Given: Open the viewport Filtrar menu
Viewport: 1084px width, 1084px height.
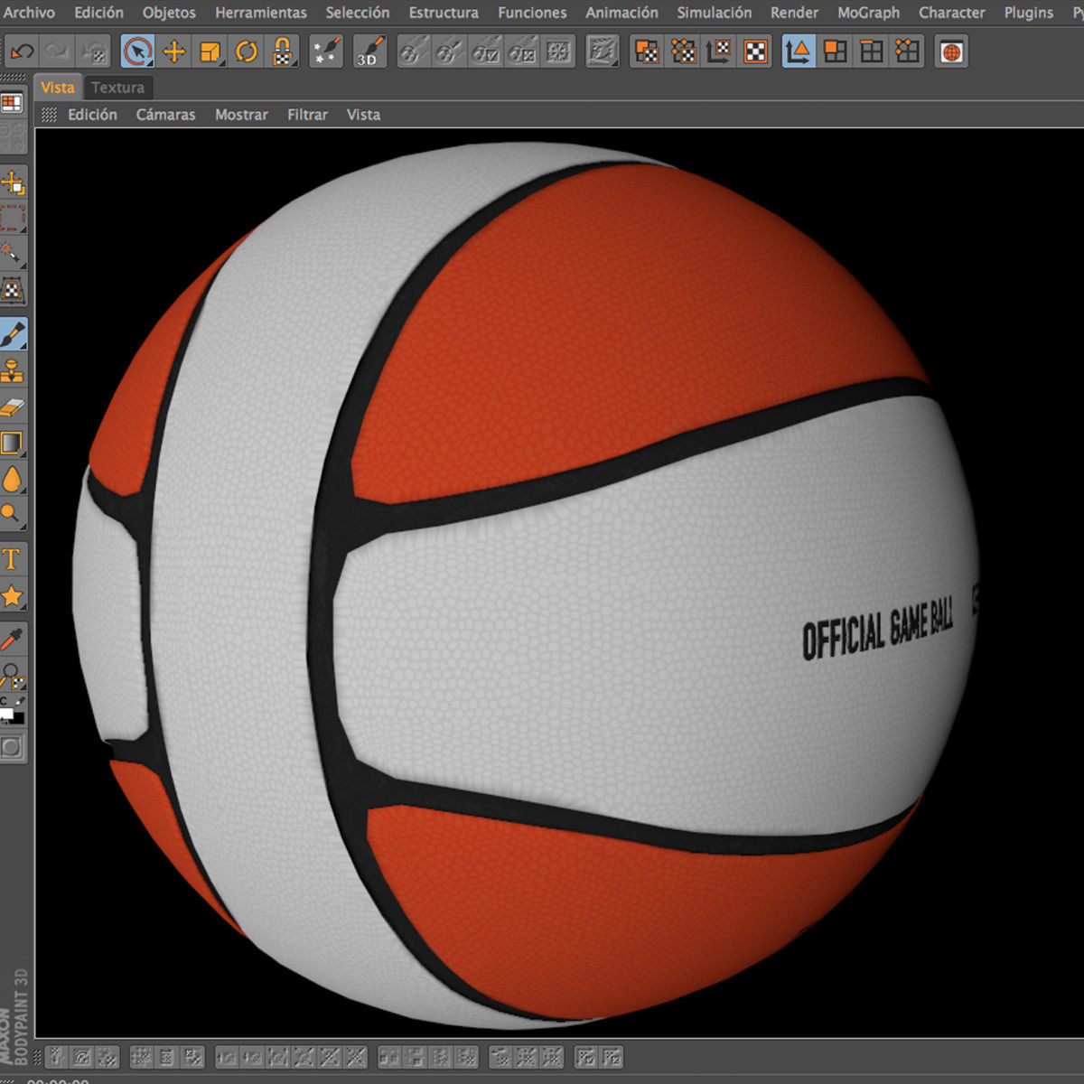Looking at the screenshot, I should (x=307, y=115).
